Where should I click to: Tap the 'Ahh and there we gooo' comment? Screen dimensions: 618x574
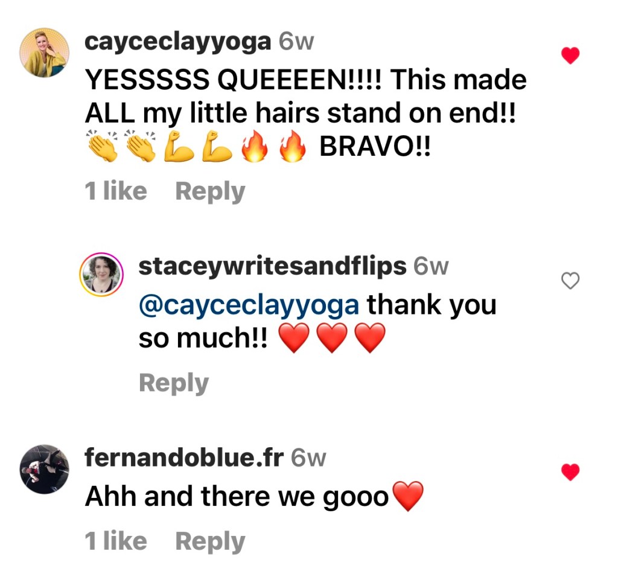(x=254, y=496)
